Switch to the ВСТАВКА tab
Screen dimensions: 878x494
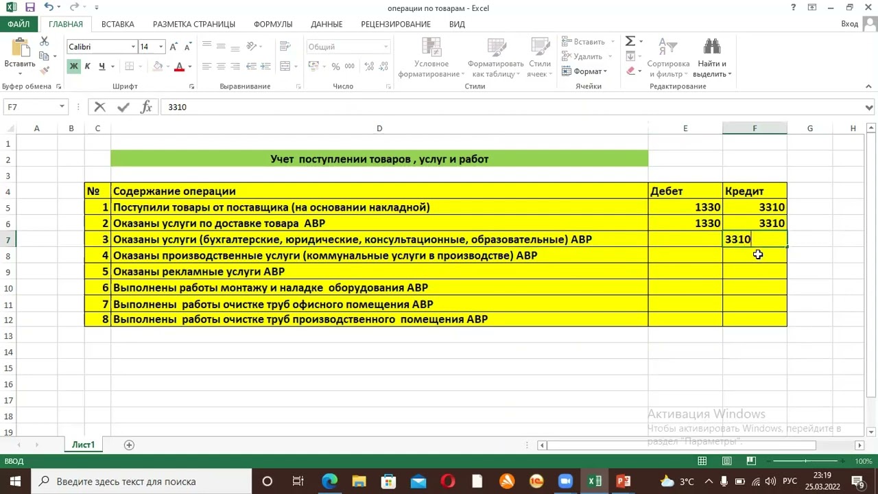coord(118,24)
